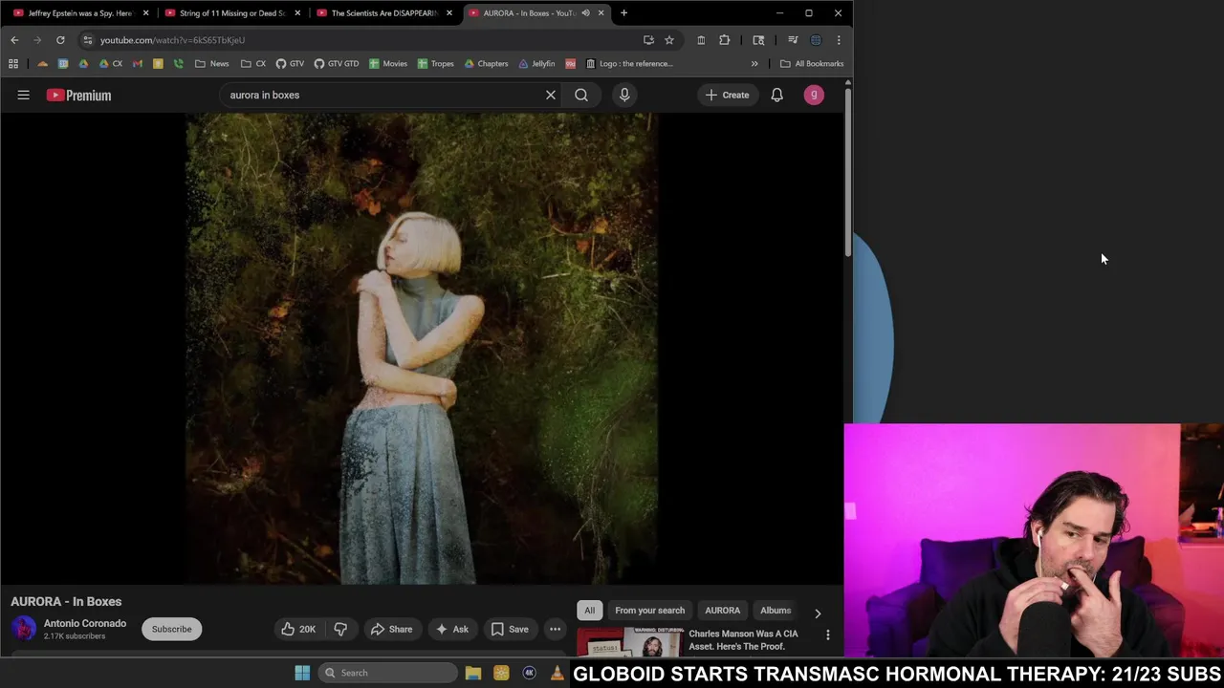
Task: Select the 'All' filter chip
Action: pos(589,611)
